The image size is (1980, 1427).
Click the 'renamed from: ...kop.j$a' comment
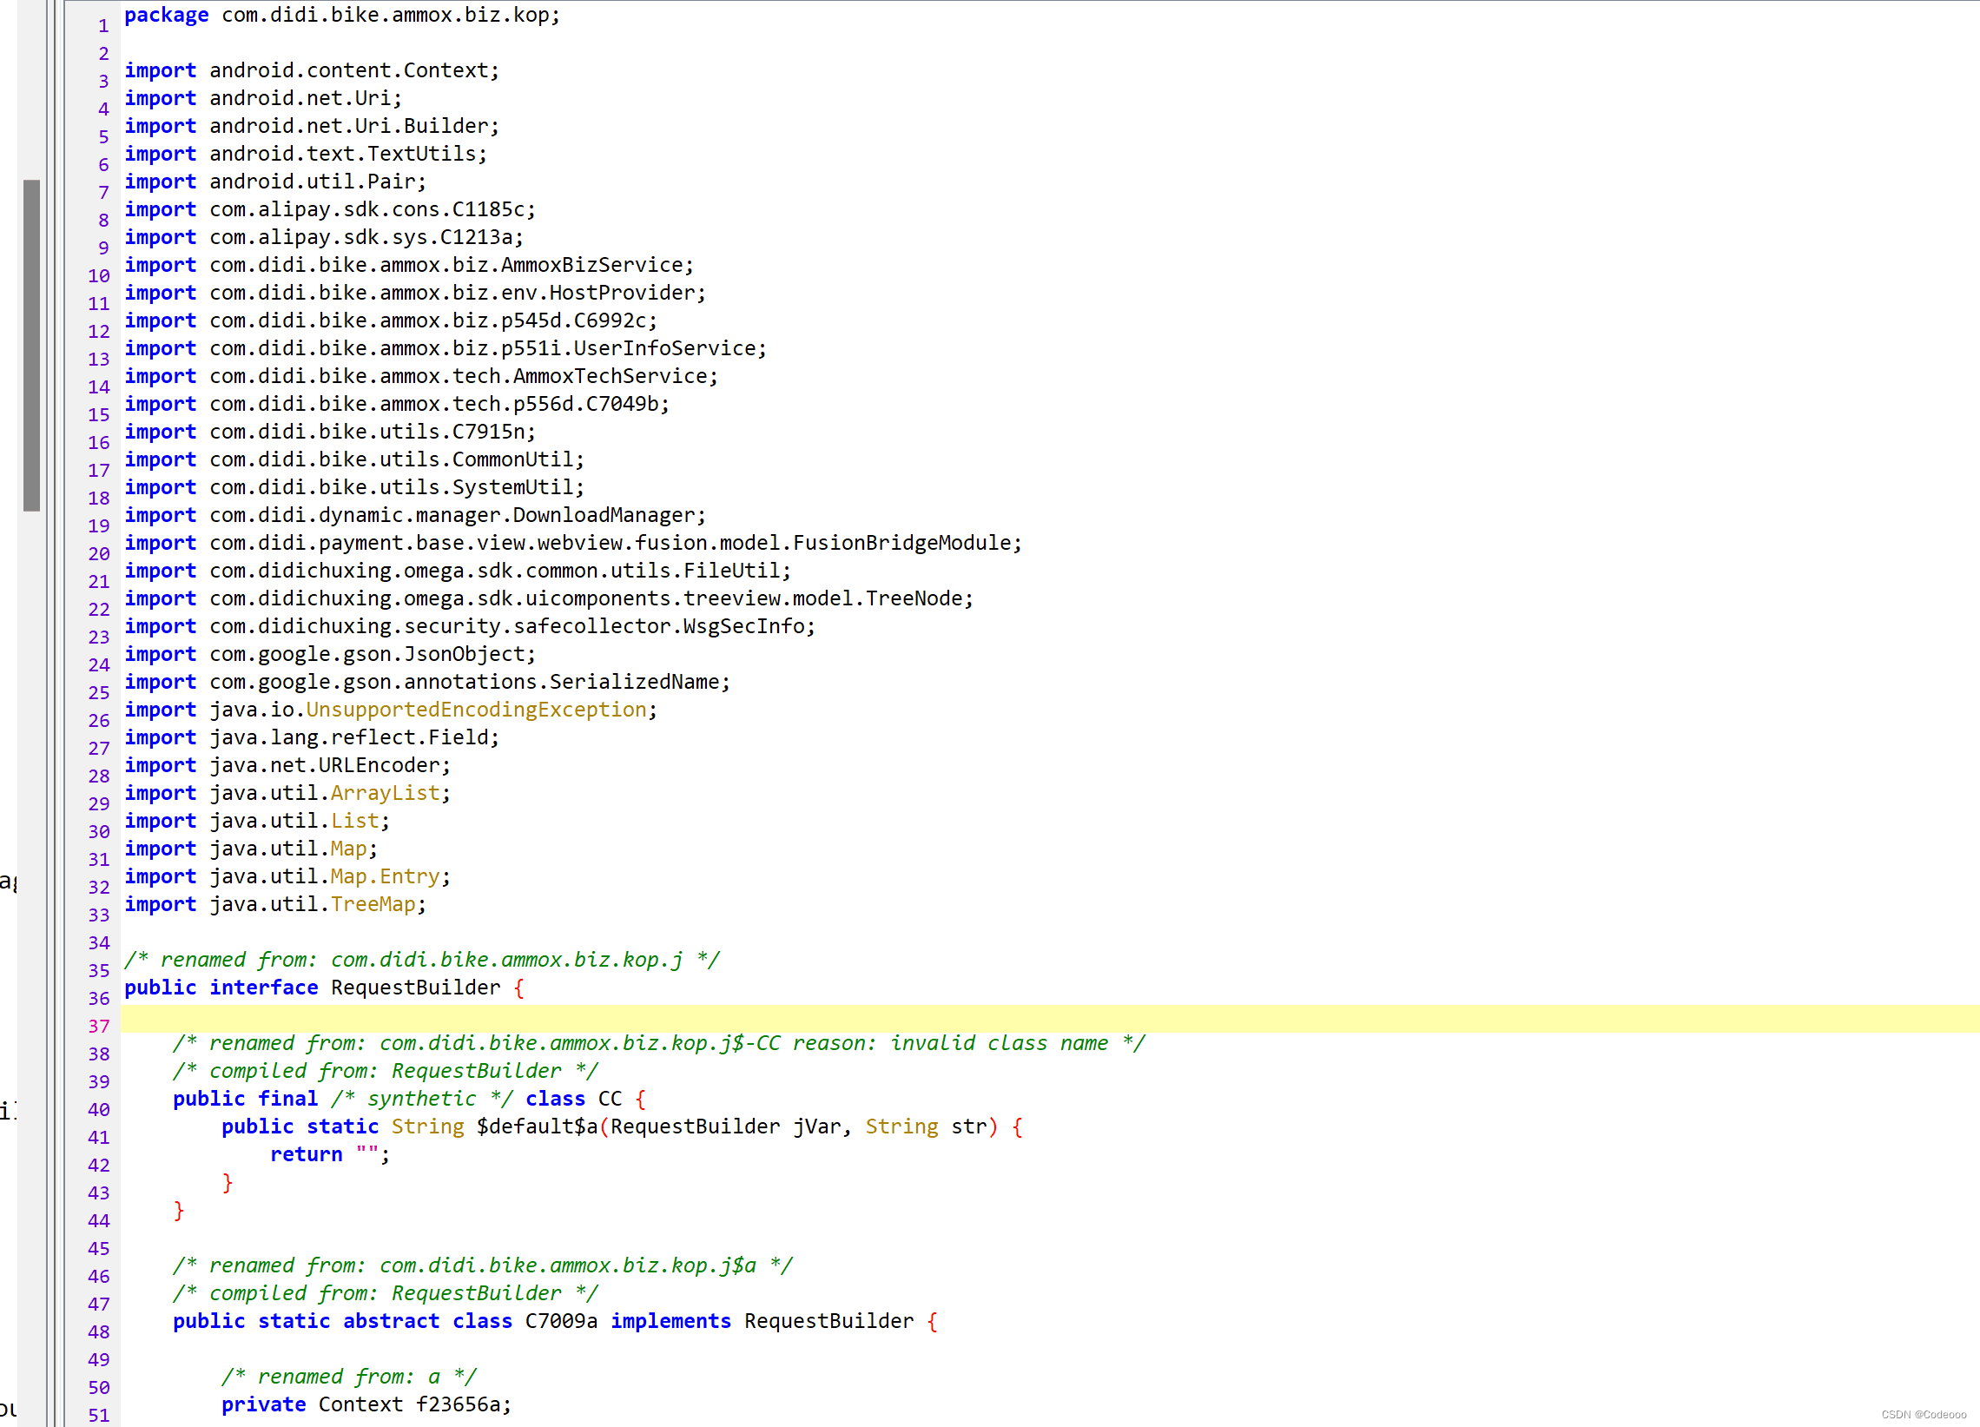click(482, 1265)
